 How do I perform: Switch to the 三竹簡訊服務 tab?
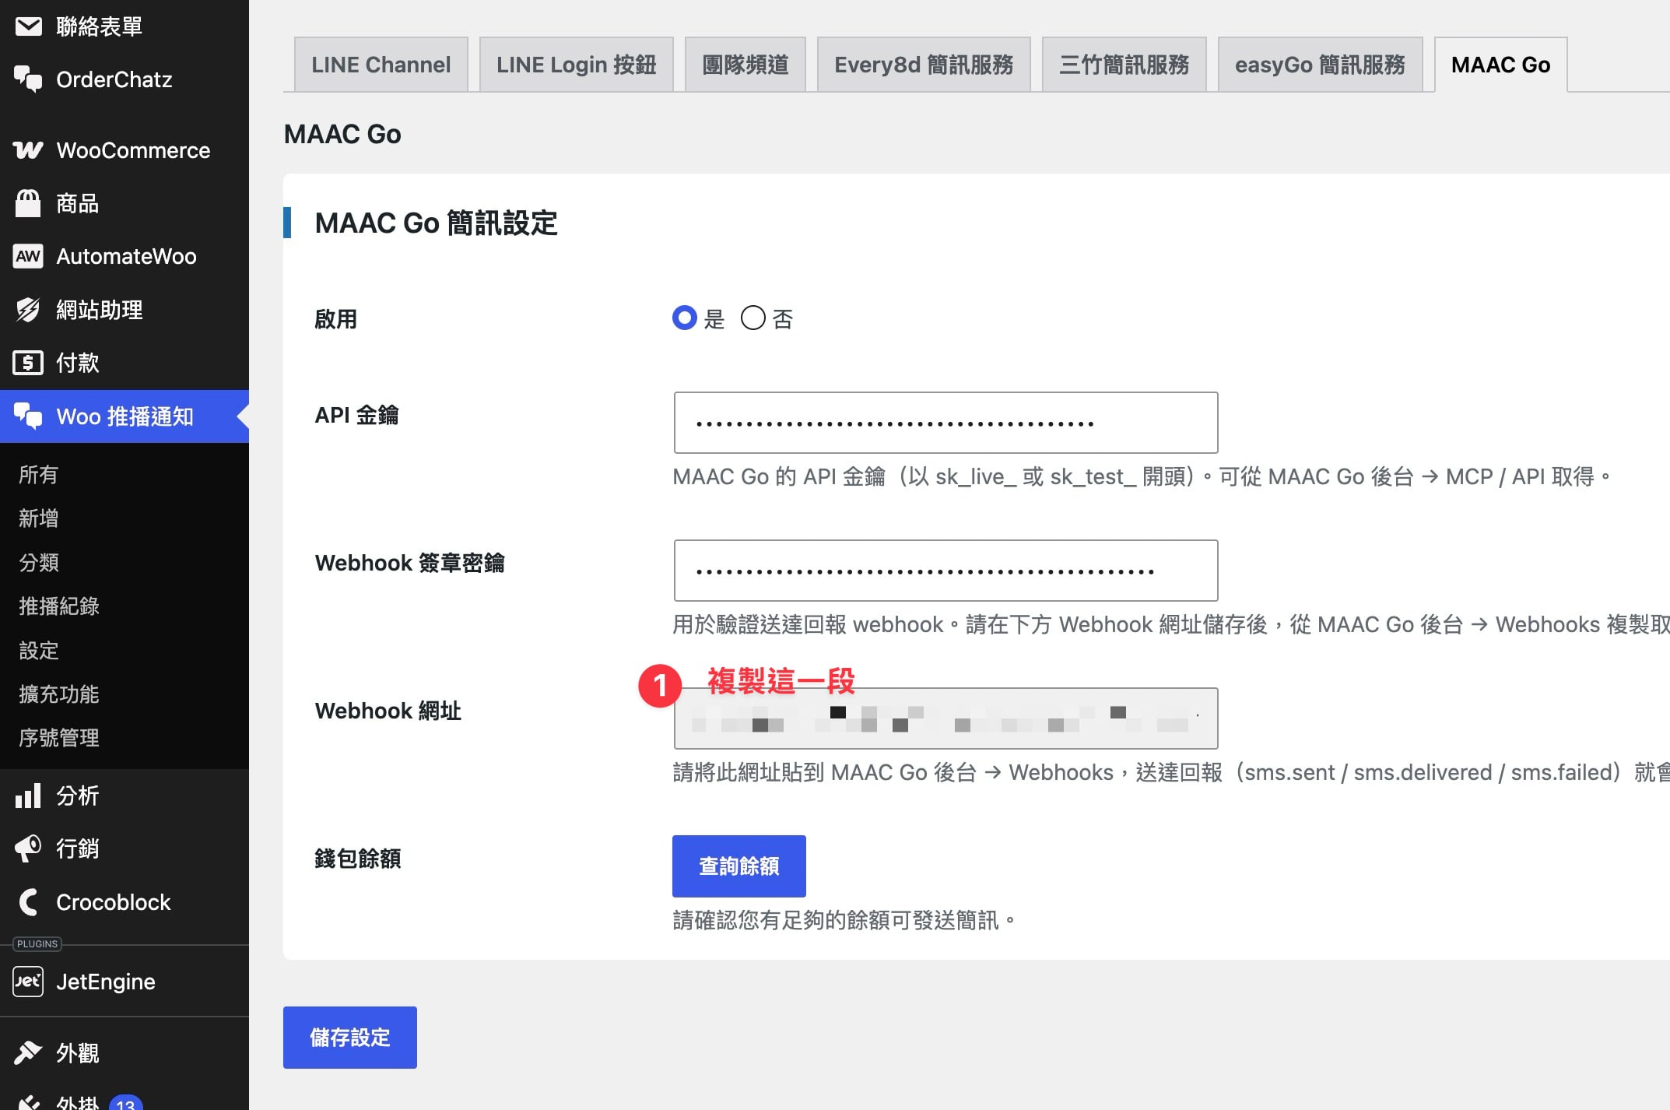1124,65
